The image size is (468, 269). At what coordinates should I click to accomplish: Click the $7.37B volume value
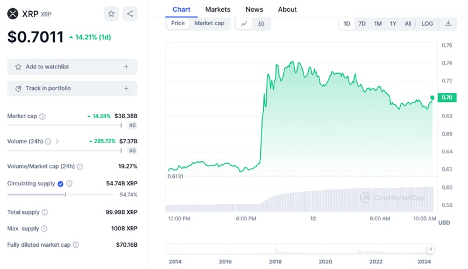[128, 142]
